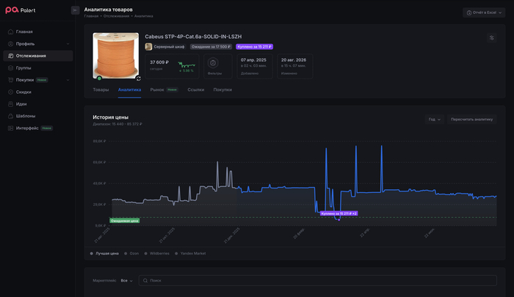The image size is (514, 297).
Task: Toggle the Ozon chart series
Action: pyautogui.click(x=131, y=254)
